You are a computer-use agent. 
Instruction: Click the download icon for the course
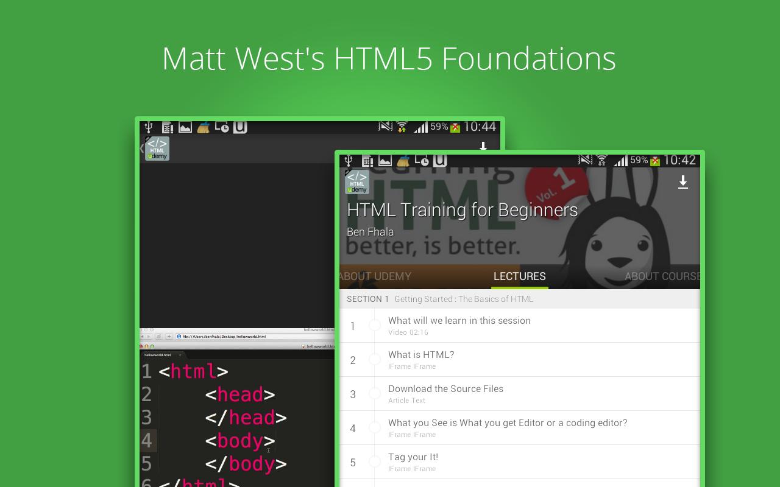click(683, 182)
